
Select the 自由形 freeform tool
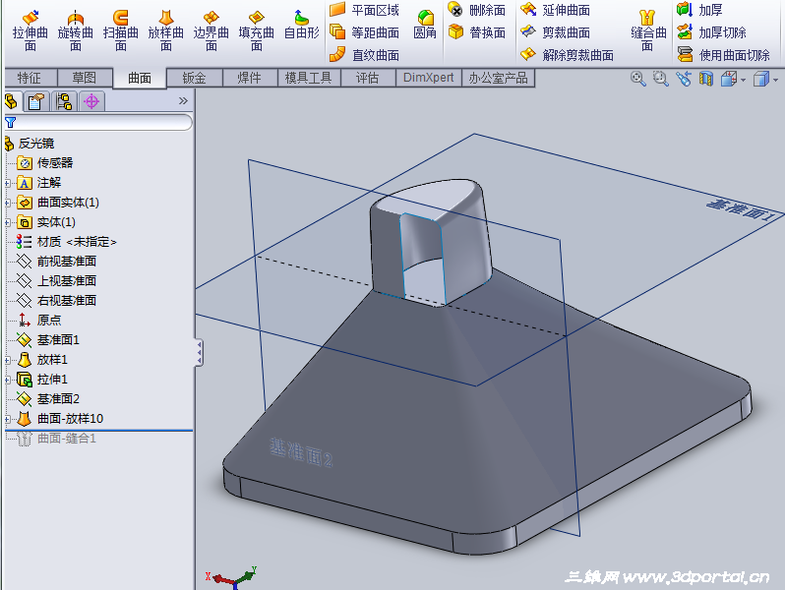[301, 25]
